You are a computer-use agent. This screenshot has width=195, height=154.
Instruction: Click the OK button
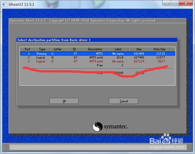click(64, 101)
